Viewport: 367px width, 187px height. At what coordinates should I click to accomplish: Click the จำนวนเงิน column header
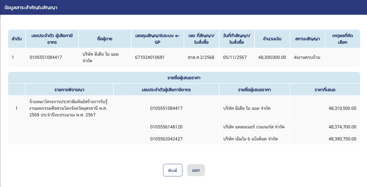tap(272, 39)
